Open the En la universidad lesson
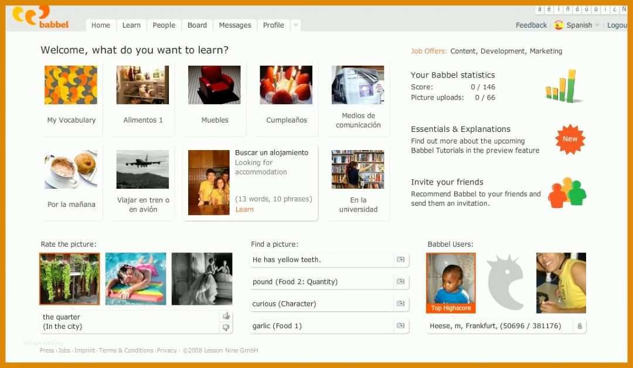This screenshot has height=368, width=633. (x=358, y=183)
